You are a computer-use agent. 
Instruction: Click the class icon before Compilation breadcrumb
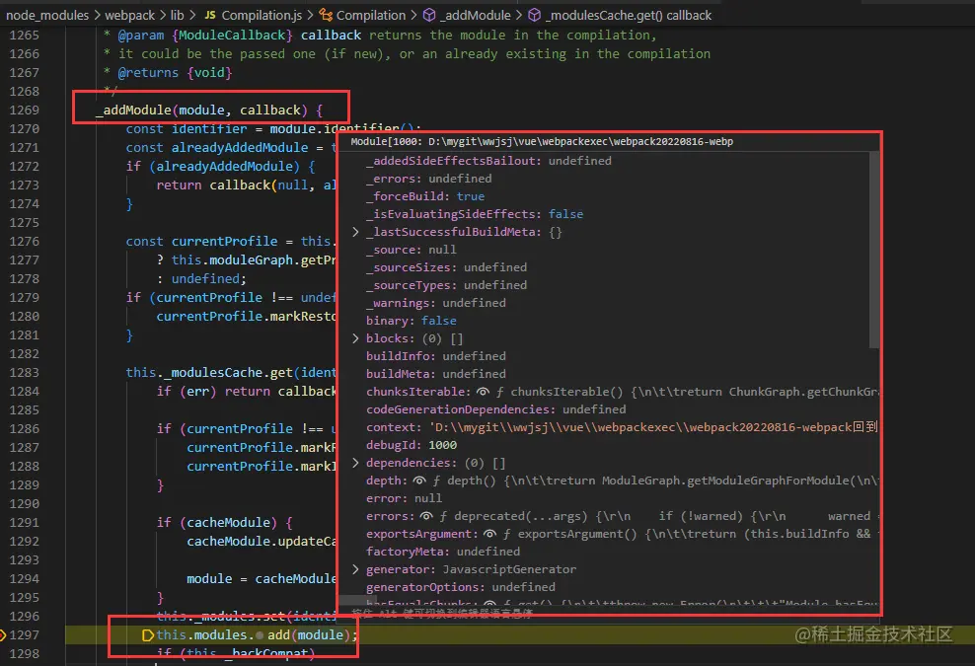pyautogui.click(x=326, y=15)
